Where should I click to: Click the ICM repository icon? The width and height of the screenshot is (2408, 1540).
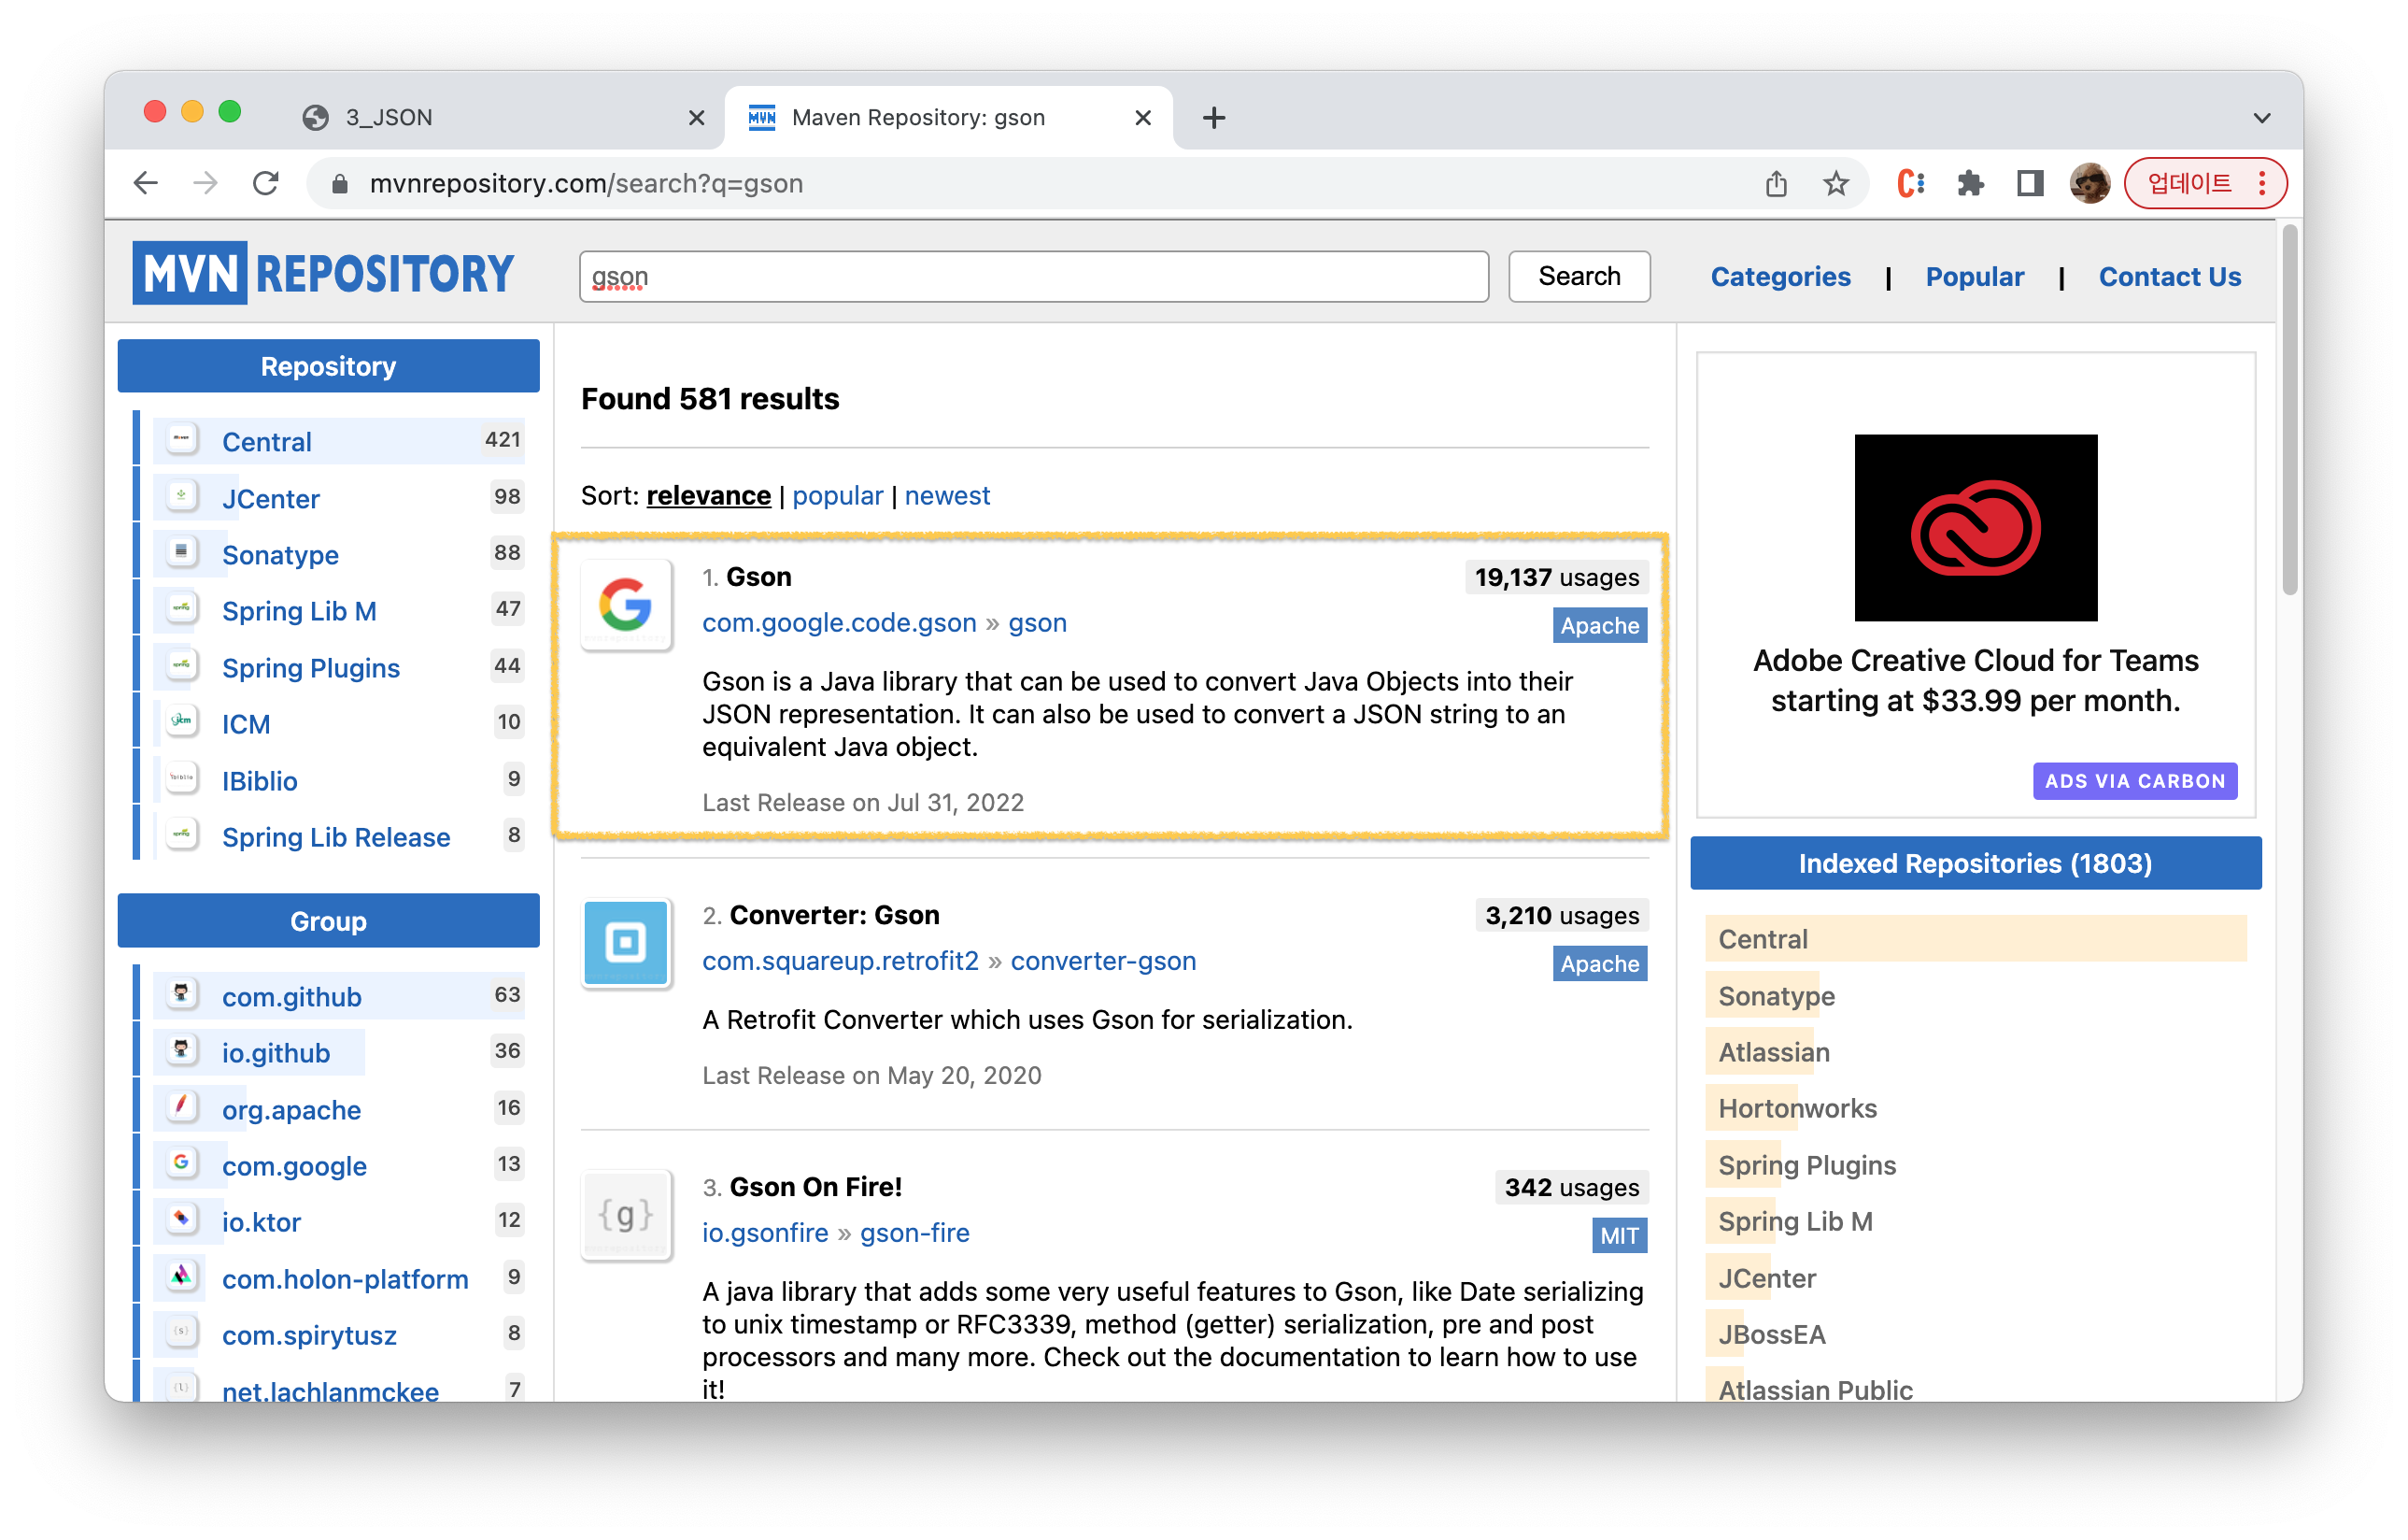181,721
